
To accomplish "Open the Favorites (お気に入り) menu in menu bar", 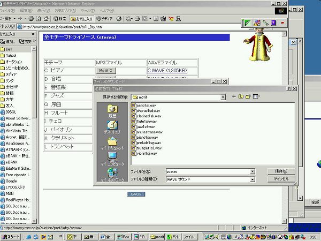I will click(65, 10).
